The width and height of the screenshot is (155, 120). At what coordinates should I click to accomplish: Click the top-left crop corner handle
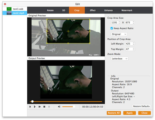click(x=47, y=19)
